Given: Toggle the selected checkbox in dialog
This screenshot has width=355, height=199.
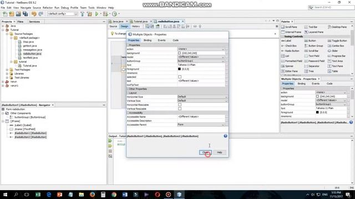Looking at the screenshot, I should (x=180, y=77).
